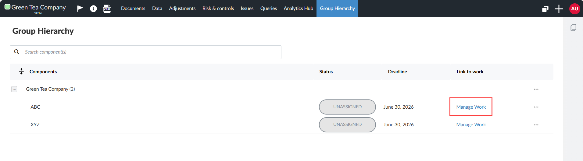Click the flag icon in top bar
The image size is (583, 161).
(x=80, y=8)
